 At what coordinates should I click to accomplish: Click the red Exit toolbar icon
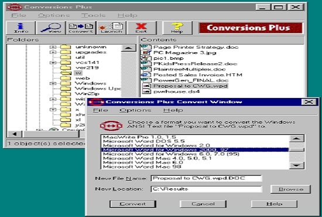pos(141,28)
